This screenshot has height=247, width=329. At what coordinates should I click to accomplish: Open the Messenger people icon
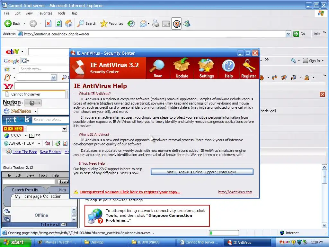[187, 23]
